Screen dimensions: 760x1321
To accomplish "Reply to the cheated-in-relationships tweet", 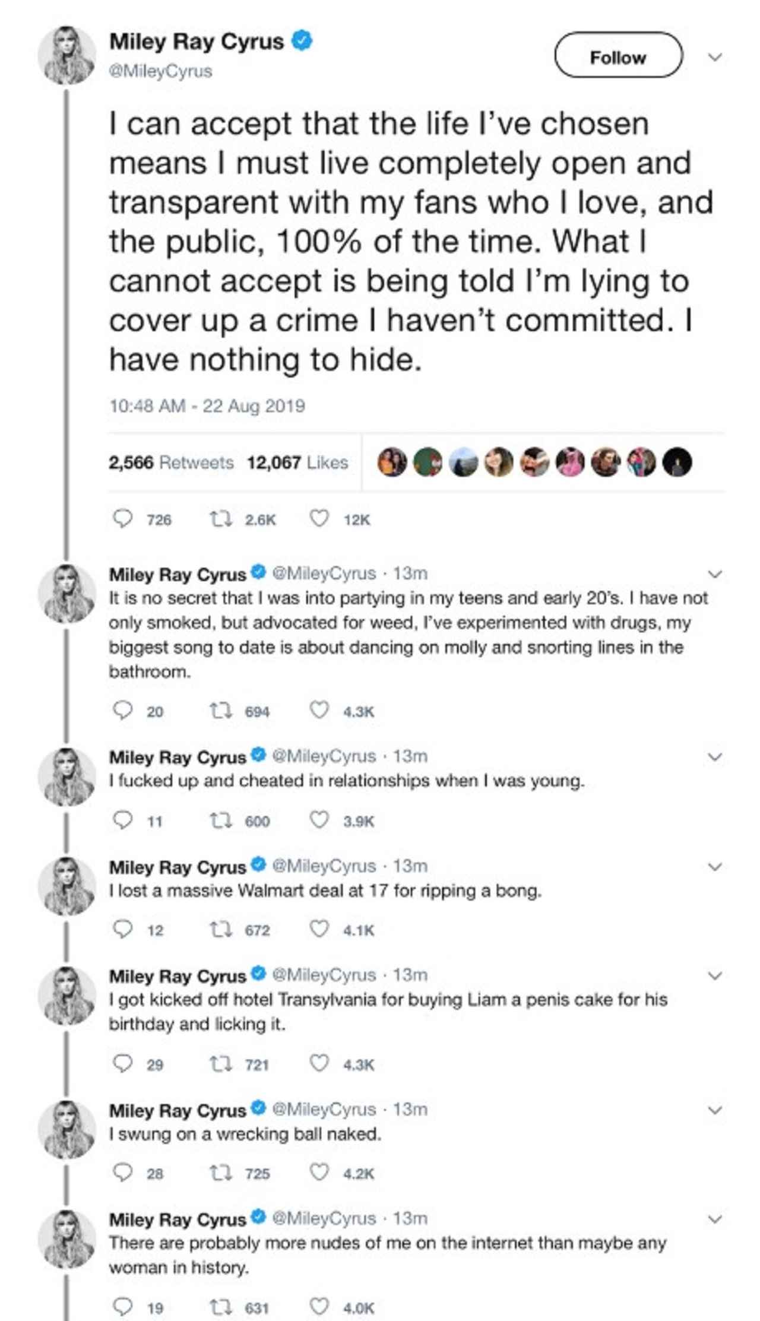I will click(122, 821).
